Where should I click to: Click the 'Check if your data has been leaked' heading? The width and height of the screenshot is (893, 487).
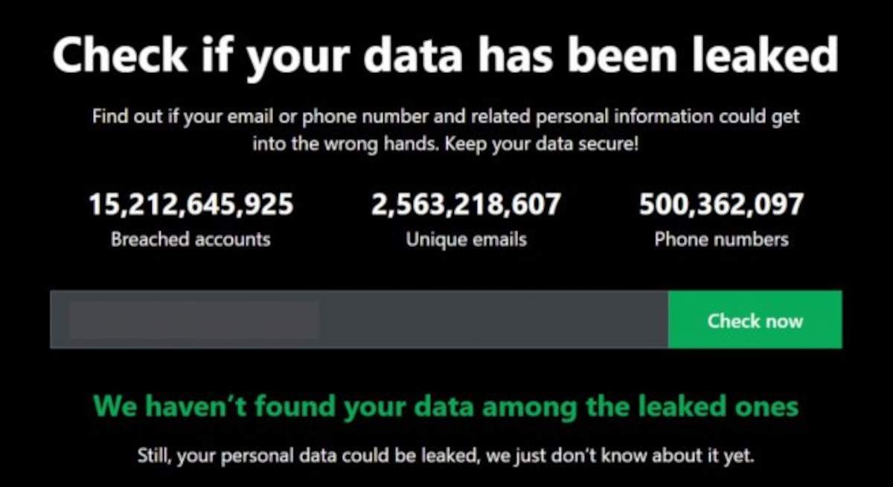click(446, 56)
